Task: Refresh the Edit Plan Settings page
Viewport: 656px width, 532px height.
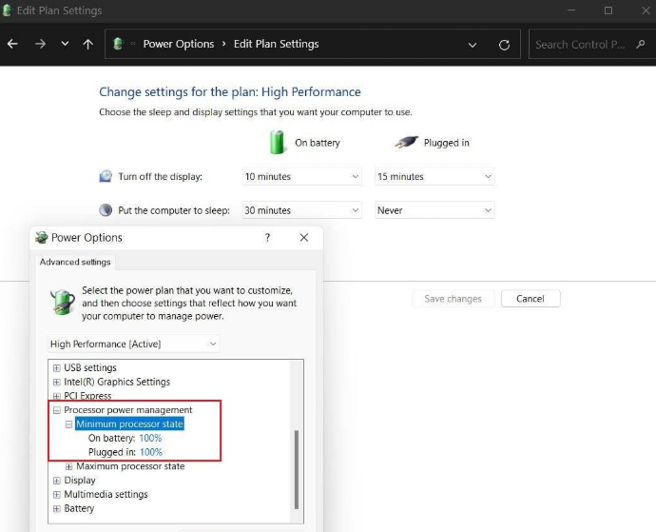Action: (x=504, y=45)
